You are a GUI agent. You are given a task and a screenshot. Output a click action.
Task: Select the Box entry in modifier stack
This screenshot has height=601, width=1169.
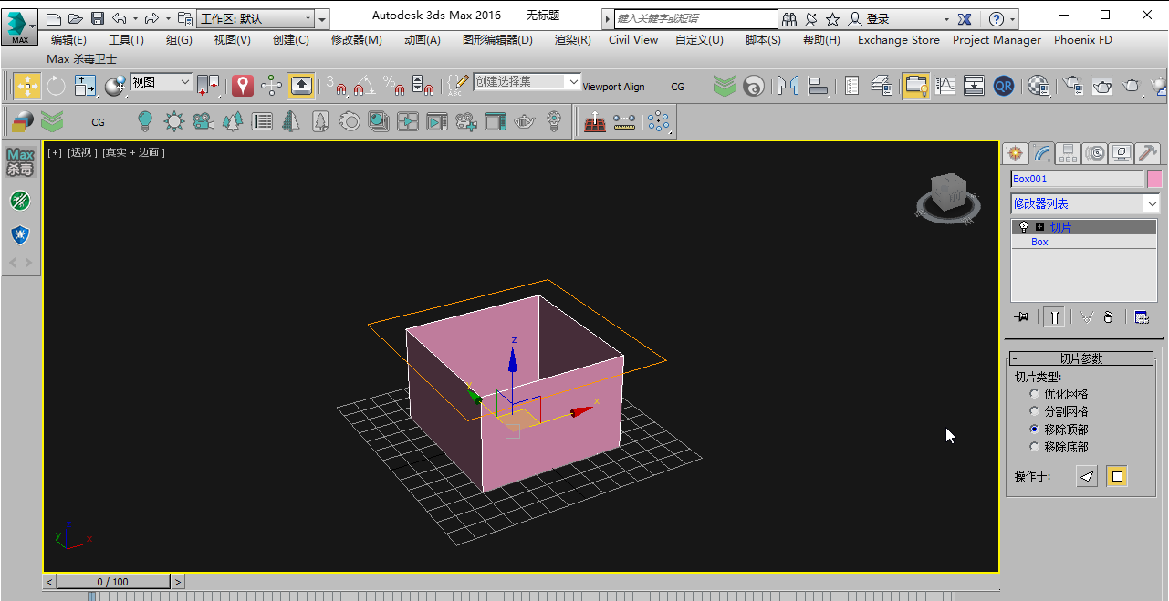[x=1039, y=243]
